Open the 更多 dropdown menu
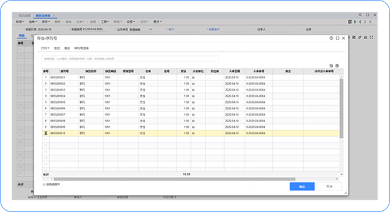This screenshot has height=212, width=390. click(x=158, y=22)
